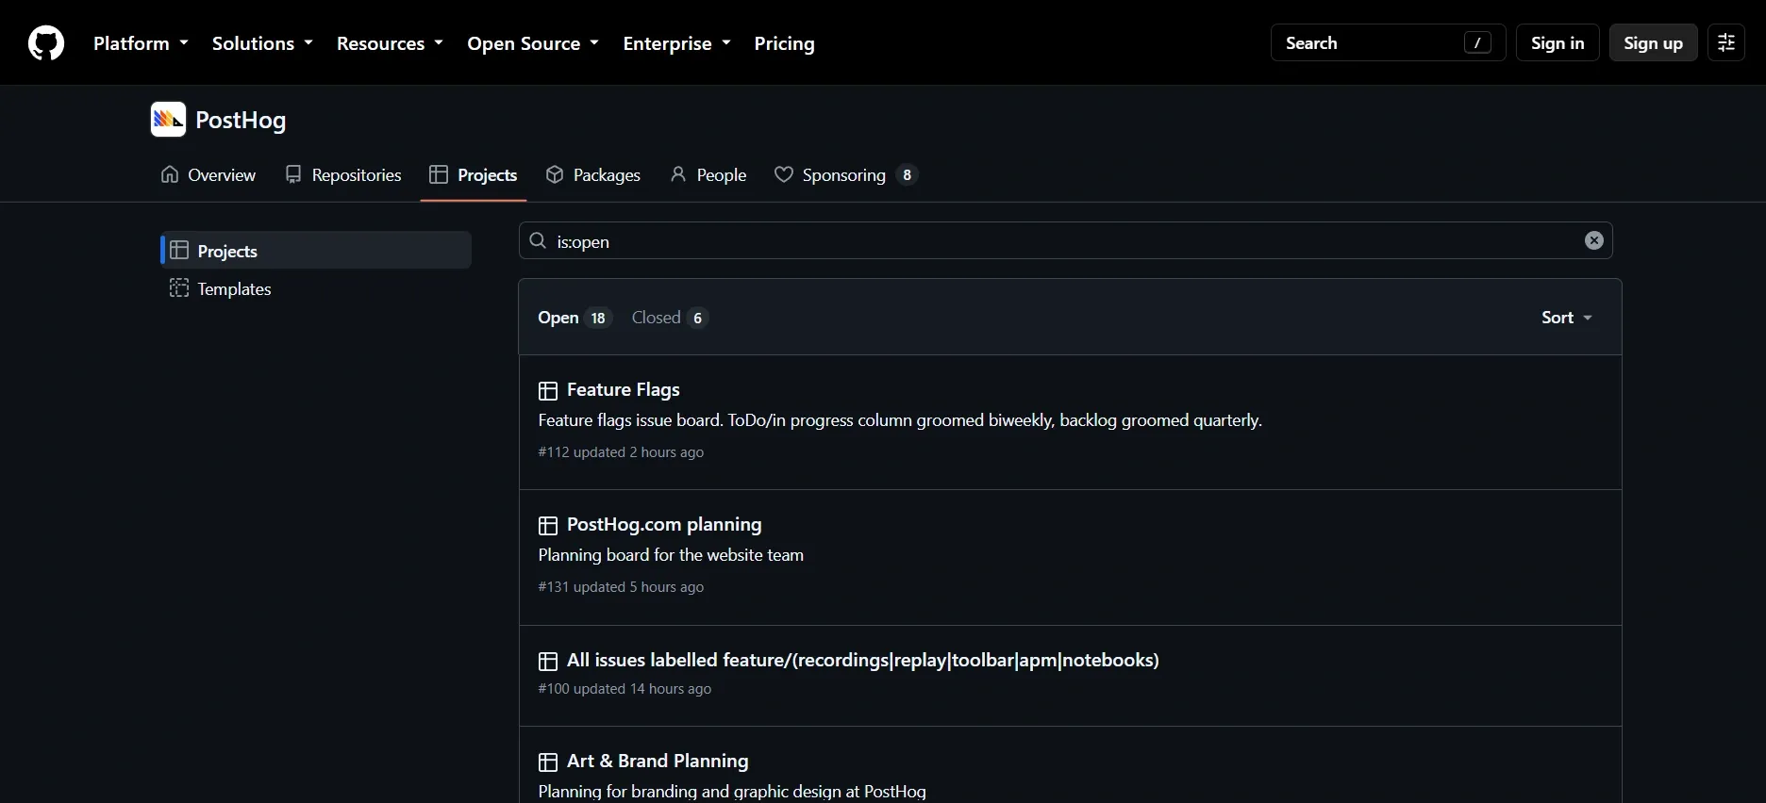Open the appearance settings sliders icon
The width and height of the screenshot is (1766, 803).
[1726, 43]
